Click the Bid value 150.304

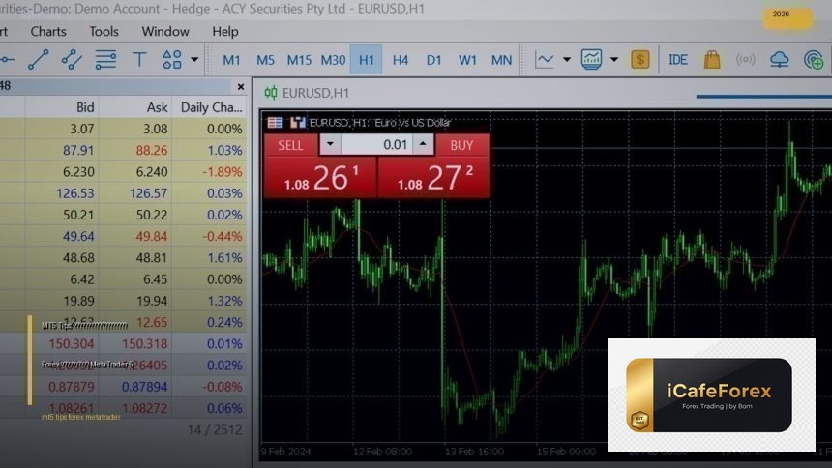71,344
